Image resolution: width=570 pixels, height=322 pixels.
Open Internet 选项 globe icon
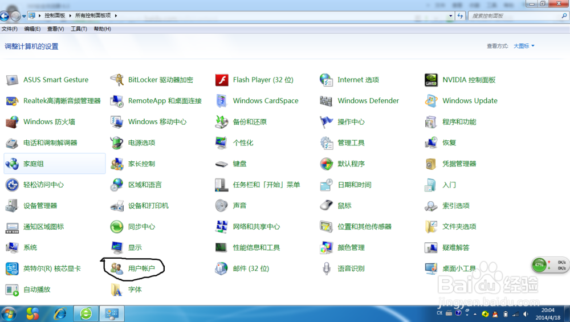(326, 80)
